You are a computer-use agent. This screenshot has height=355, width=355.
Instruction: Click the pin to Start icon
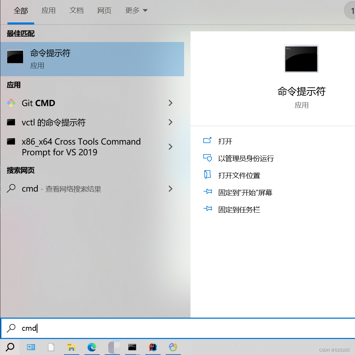click(208, 192)
